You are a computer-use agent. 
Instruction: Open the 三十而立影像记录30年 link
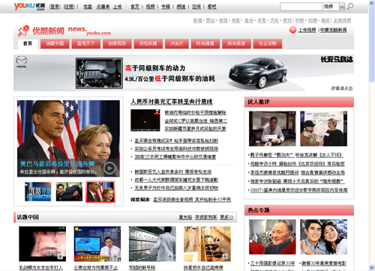273,264
